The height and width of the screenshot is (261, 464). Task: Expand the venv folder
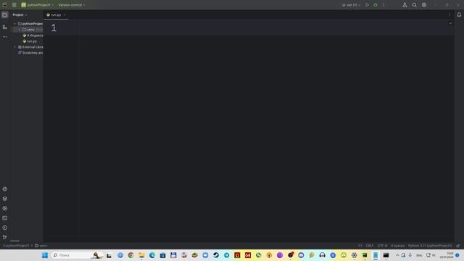[20, 30]
